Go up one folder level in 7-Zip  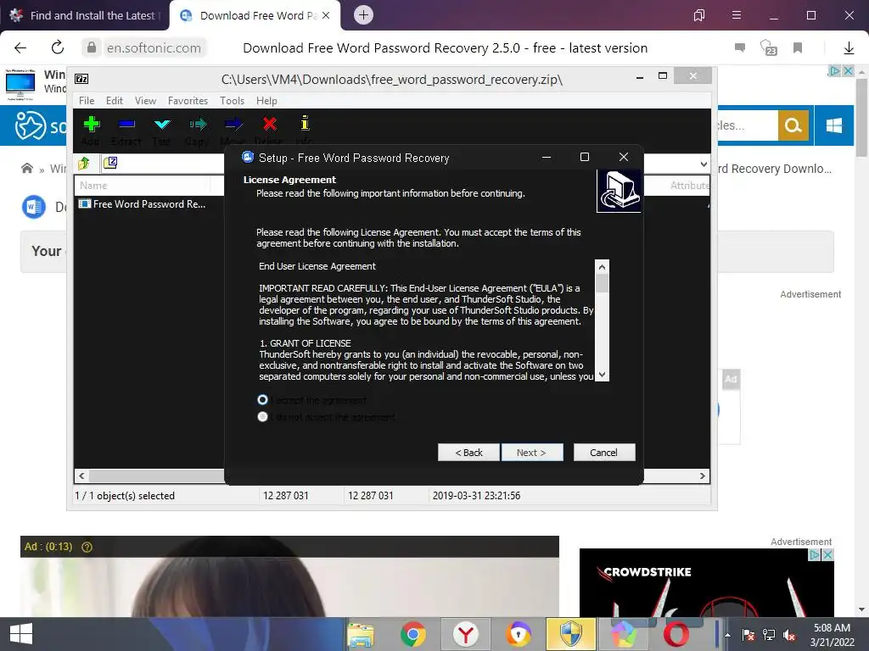pyautogui.click(x=84, y=163)
